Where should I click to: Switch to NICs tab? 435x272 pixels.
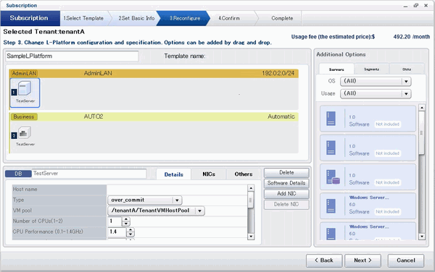coord(209,174)
